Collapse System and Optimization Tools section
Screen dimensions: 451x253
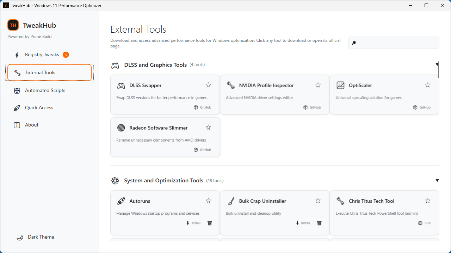437,180
